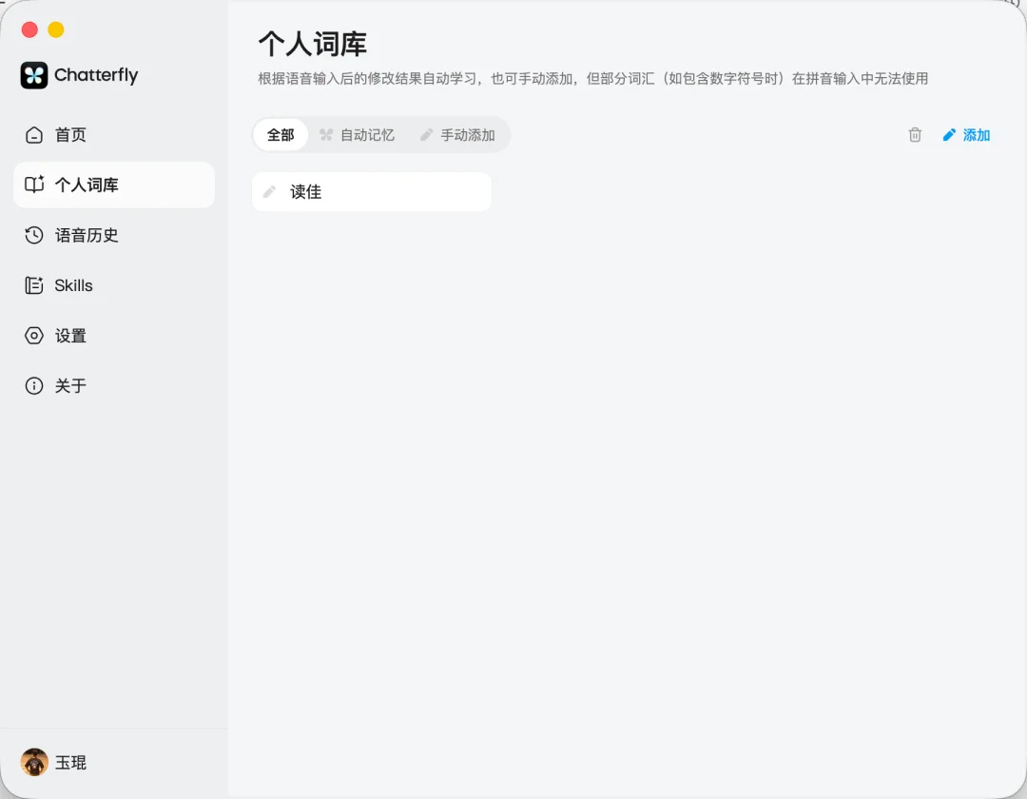Click the home icon beside 首页
The width and height of the screenshot is (1027, 799).
34,135
